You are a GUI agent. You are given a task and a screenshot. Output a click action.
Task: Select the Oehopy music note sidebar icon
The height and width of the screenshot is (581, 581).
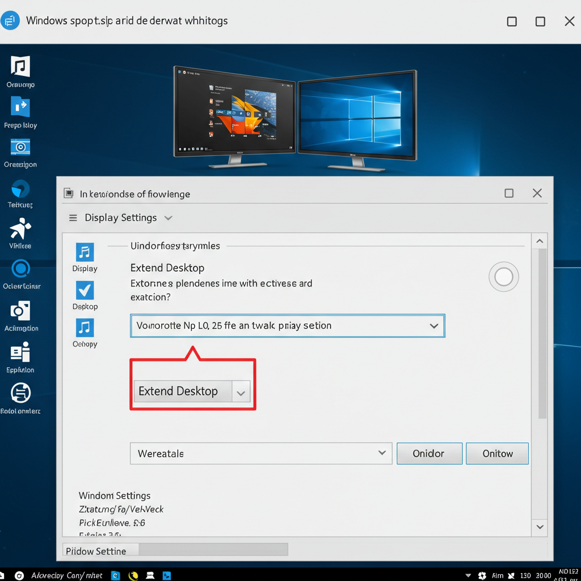[85, 328]
